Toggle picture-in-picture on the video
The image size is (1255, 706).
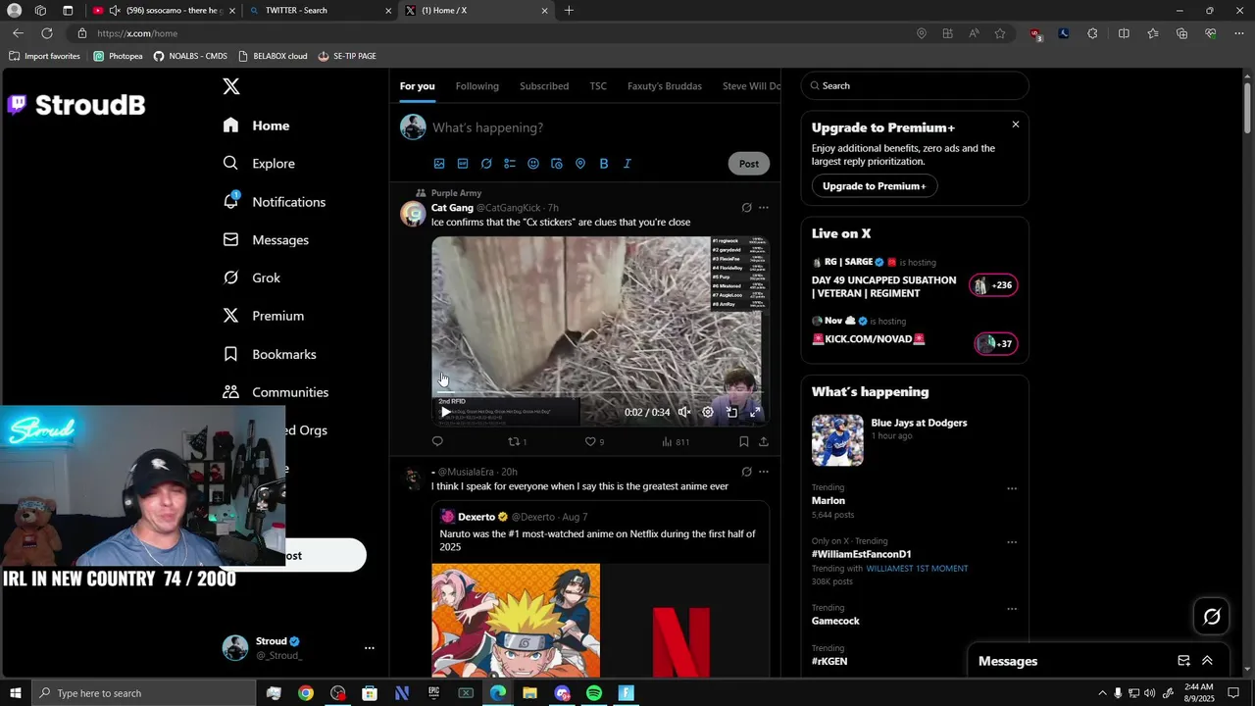click(x=731, y=413)
